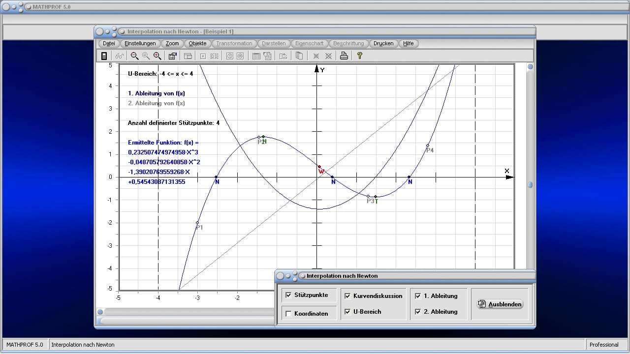
Task: Click the middle blue slider knob at right
Action: [x=531, y=185]
